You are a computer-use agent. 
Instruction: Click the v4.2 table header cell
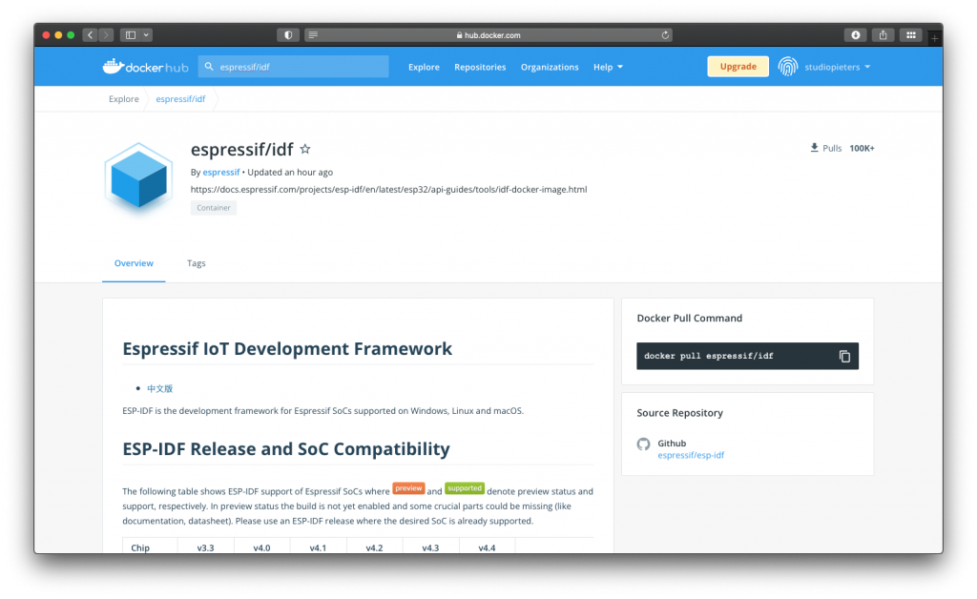coord(374,547)
